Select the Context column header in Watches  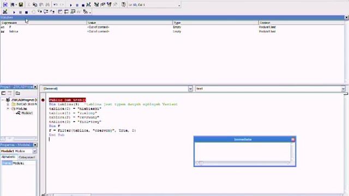click(x=302, y=23)
